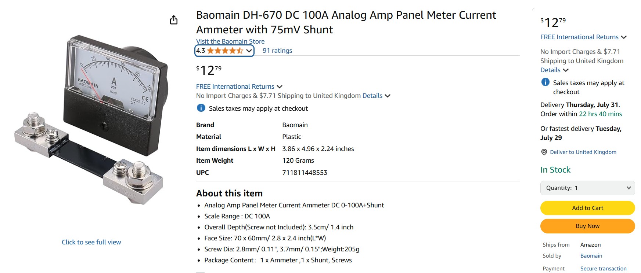Click to see full view link
The width and height of the screenshot is (641, 273).
[x=91, y=242]
